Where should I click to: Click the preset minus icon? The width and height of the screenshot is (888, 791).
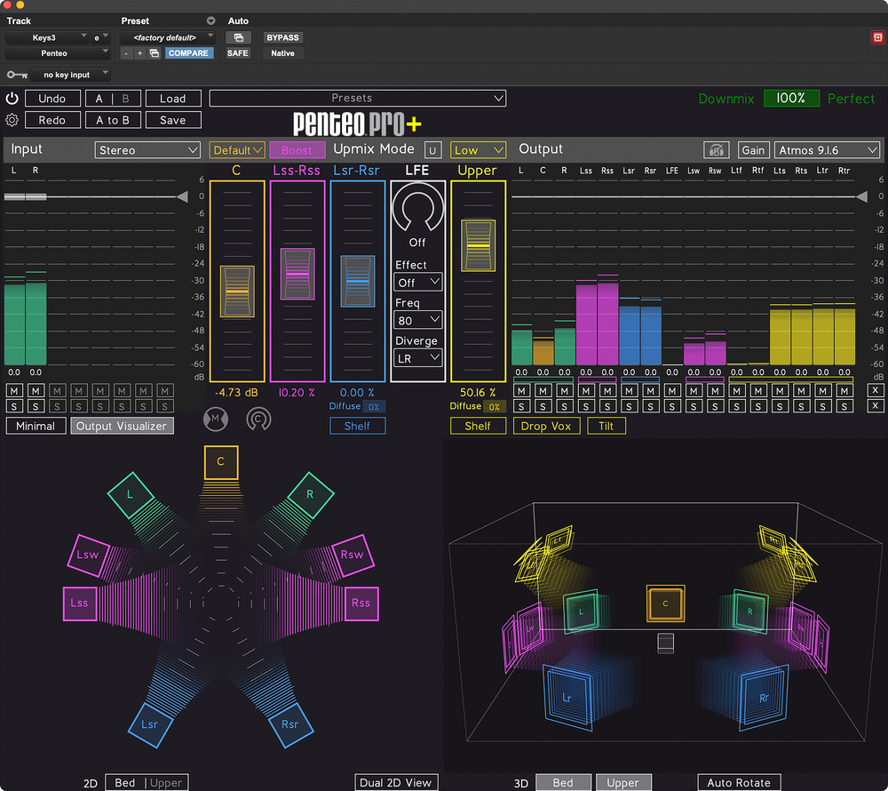(x=126, y=52)
